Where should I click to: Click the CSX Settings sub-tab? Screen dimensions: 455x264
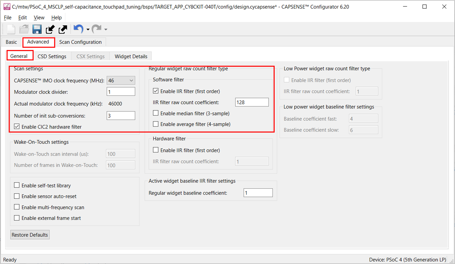click(91, 56)
